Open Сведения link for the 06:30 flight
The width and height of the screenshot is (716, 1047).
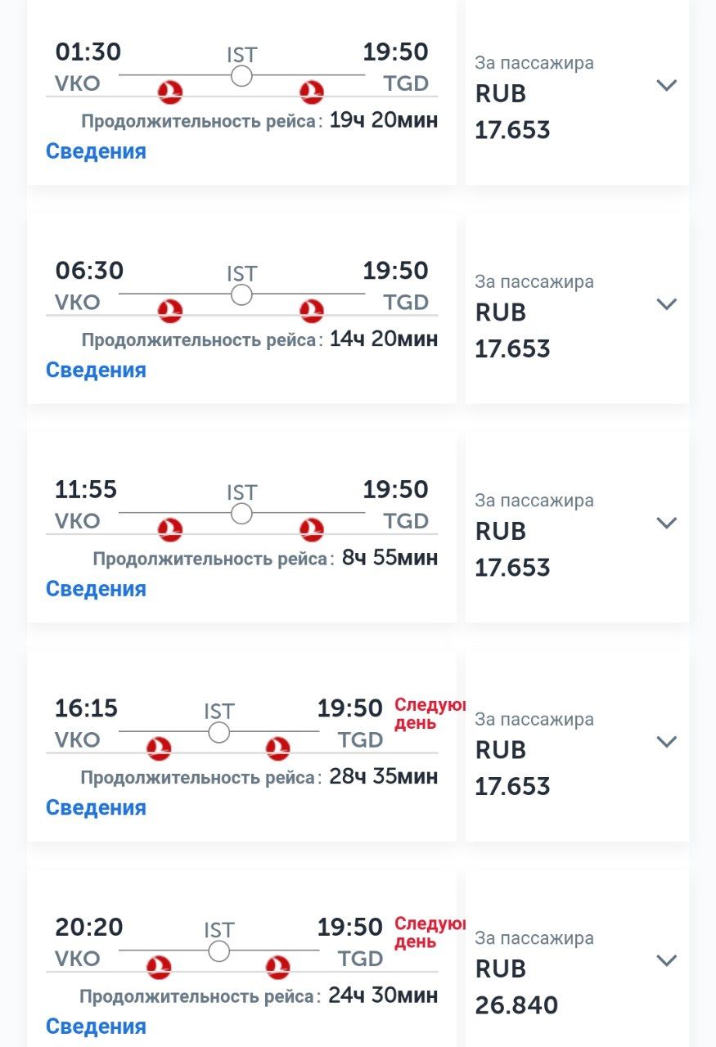pyautogui.click(x=96, y=370)
